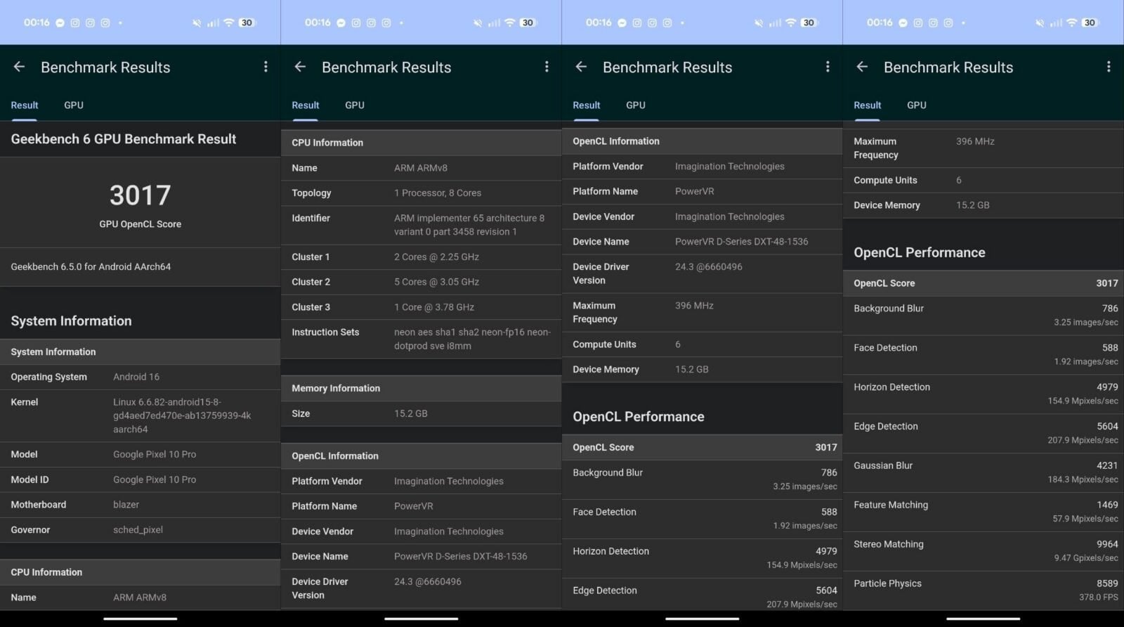
Task: Open the overflow menu in the rightmost screen
Action: coord(1109,67)
